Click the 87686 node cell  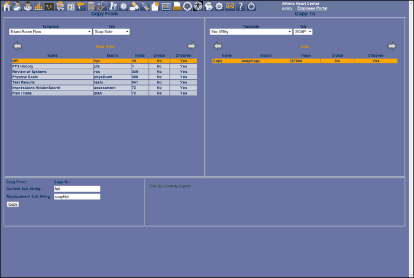306,61
